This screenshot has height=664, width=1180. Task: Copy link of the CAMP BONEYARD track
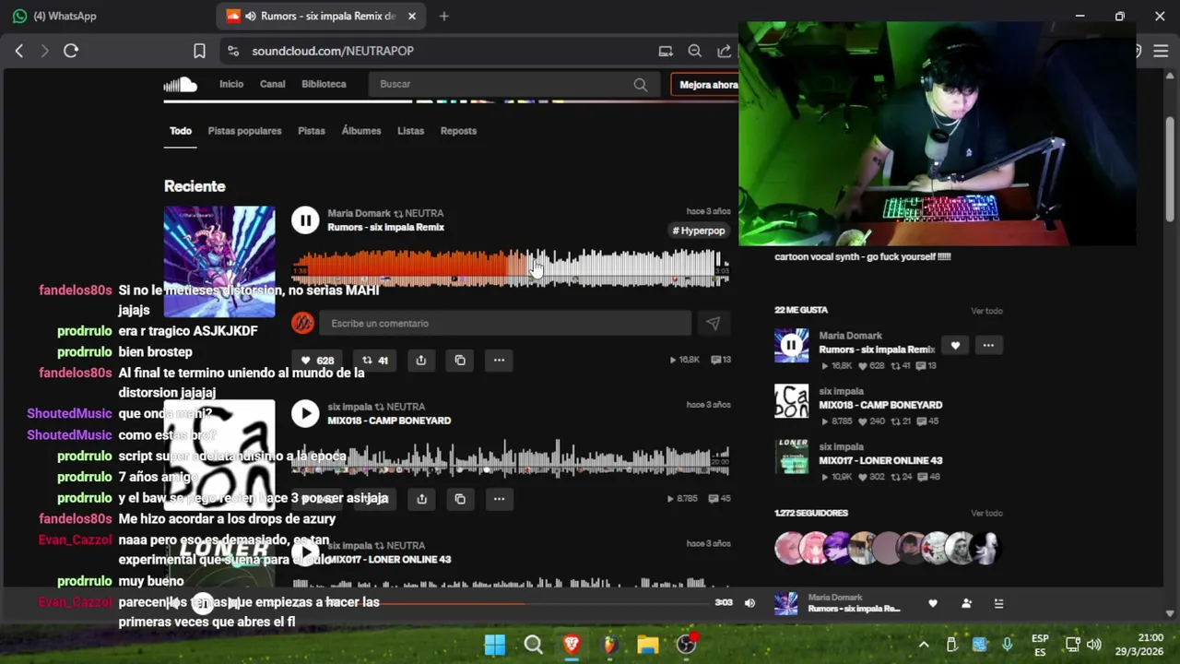[x=460, y=499]
